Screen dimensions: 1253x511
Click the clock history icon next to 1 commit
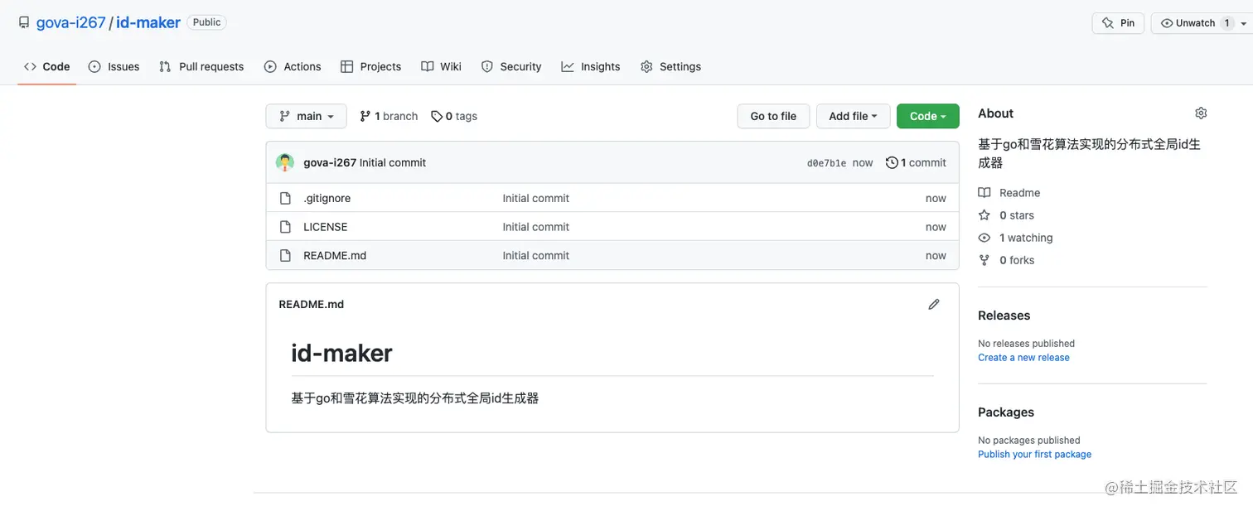coord(892,162)
